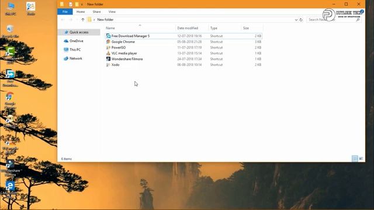Open the File tab
374x210 pixels.
pos(65,12)
